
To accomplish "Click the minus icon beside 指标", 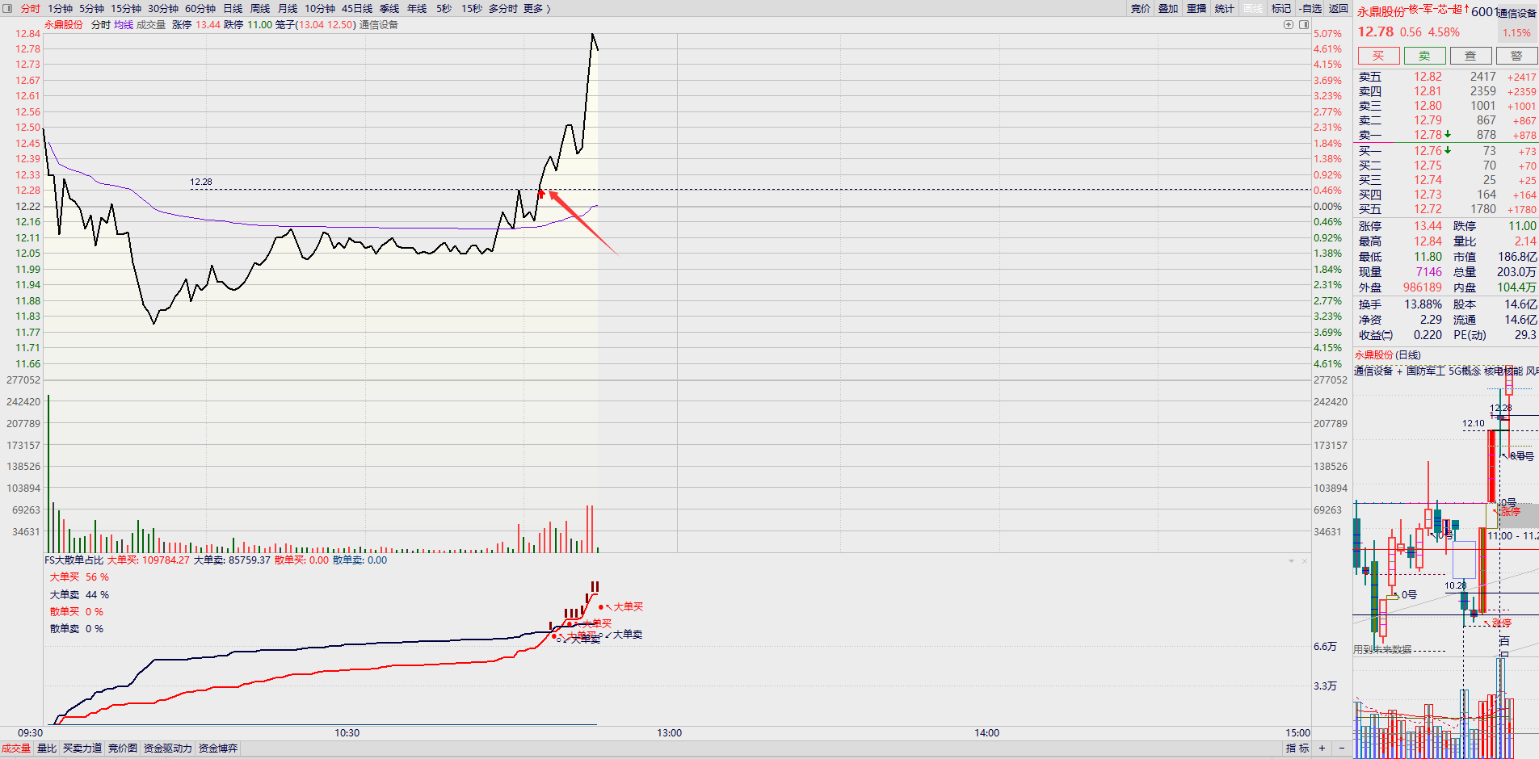I will click(x=1342, y=749).
